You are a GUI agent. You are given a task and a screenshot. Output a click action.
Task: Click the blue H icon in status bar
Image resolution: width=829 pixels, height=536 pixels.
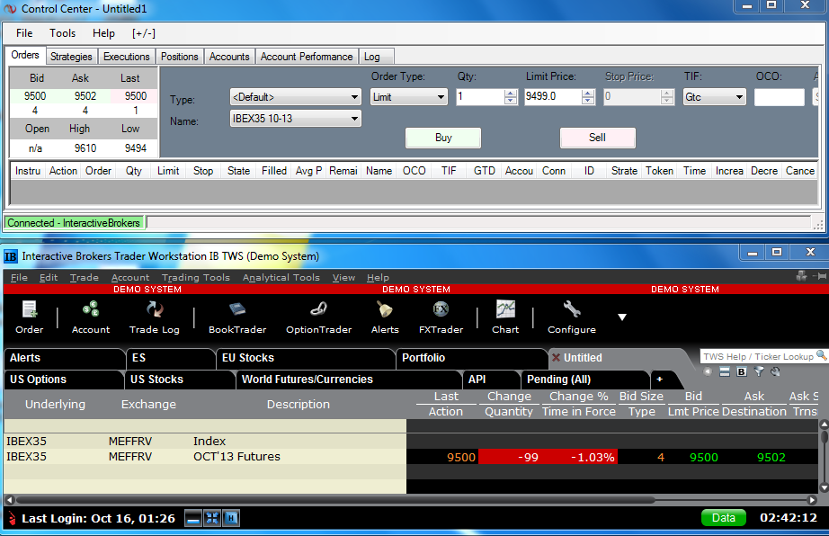coord(231,519)
